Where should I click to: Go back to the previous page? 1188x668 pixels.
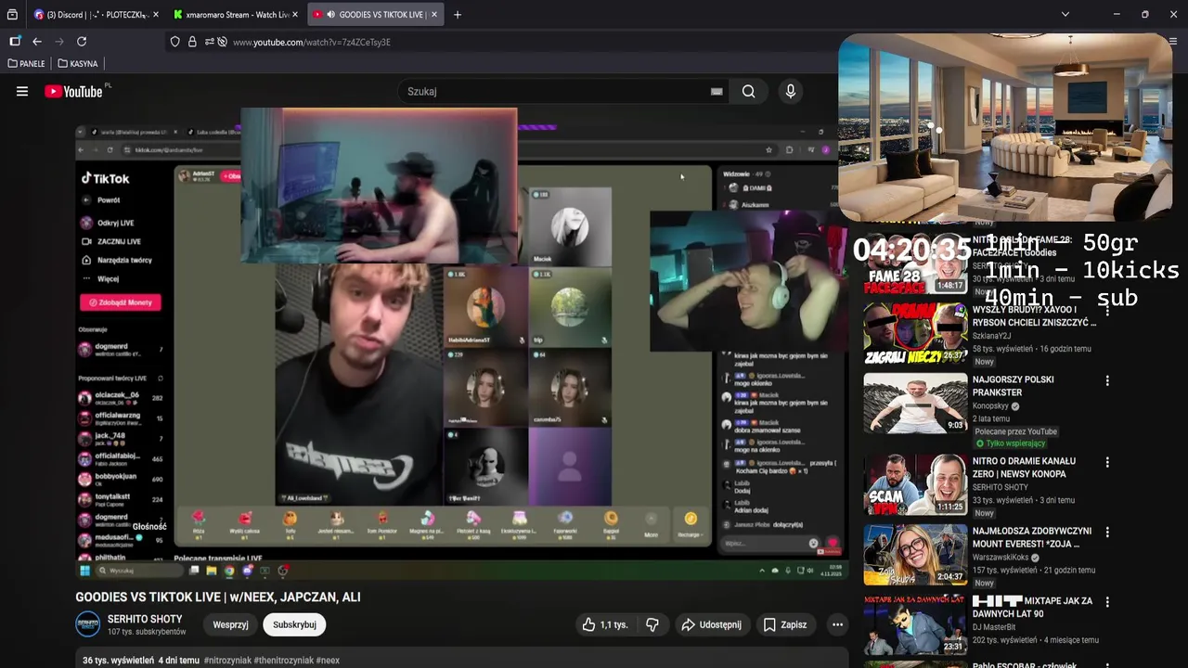pyautogui.click(x=37, y=42)
